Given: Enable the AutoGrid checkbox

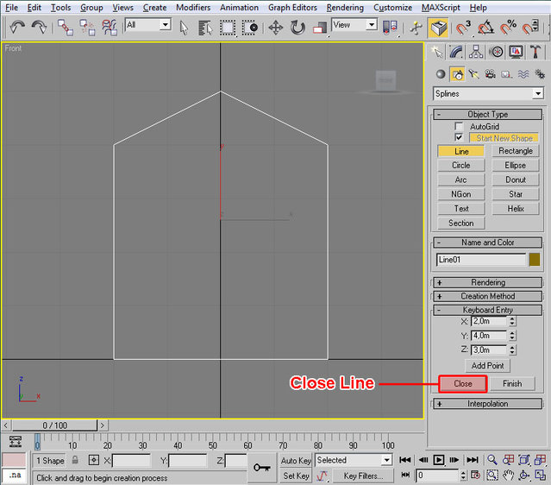Looking at the screenshot, I should click(x=460, y=127).
